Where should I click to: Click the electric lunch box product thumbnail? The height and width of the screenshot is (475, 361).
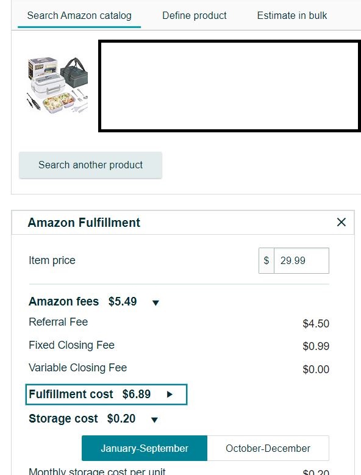coord(57,85)
